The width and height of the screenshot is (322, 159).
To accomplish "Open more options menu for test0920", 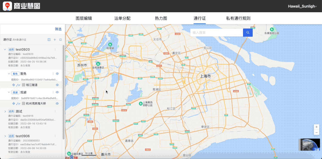I will click(x=55, y=50).
